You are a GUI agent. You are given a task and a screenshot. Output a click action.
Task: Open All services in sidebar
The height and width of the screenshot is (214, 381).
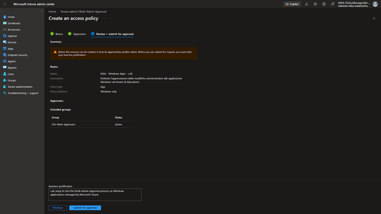click(x=14, y=30)
